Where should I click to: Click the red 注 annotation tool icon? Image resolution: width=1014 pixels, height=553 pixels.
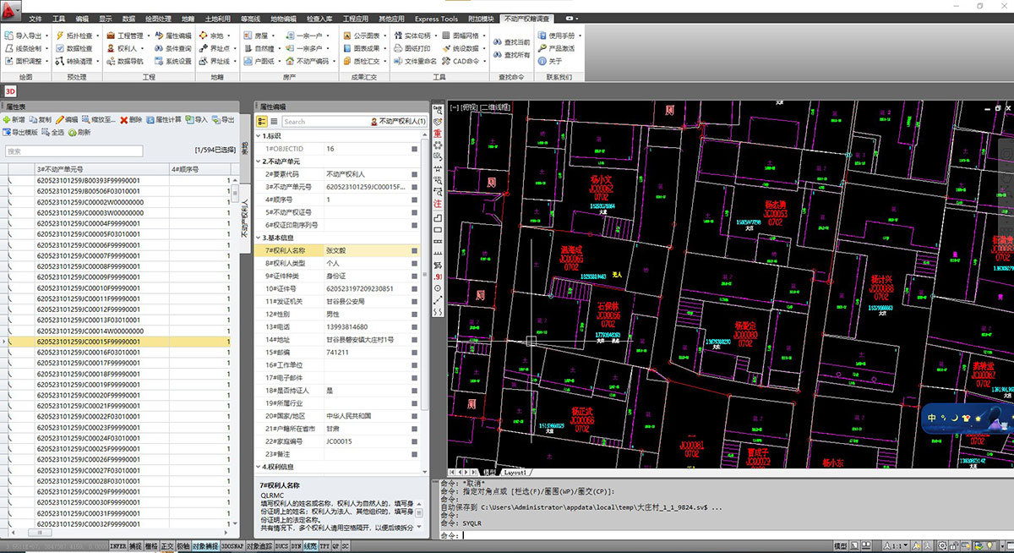click(438, 204)
